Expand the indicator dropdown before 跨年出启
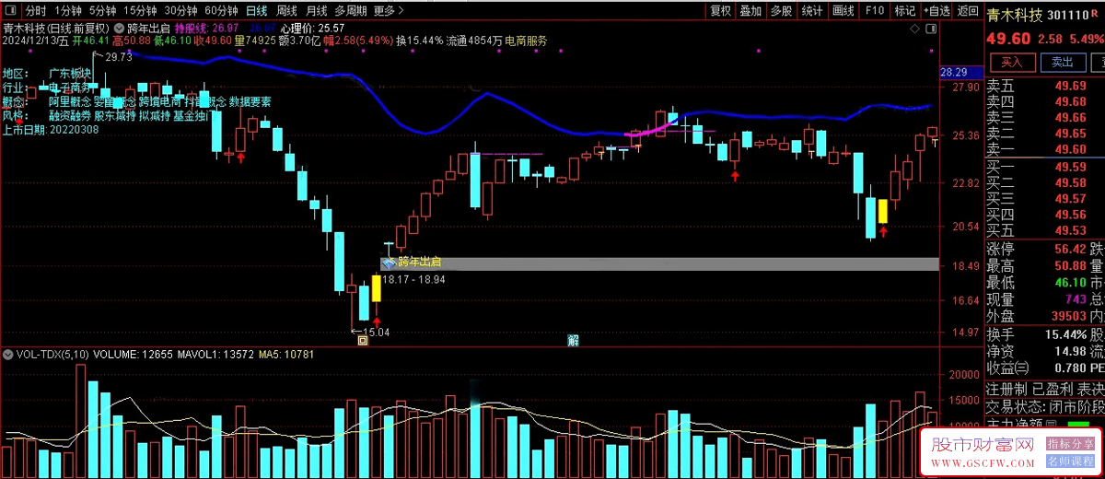 (119, 28)
